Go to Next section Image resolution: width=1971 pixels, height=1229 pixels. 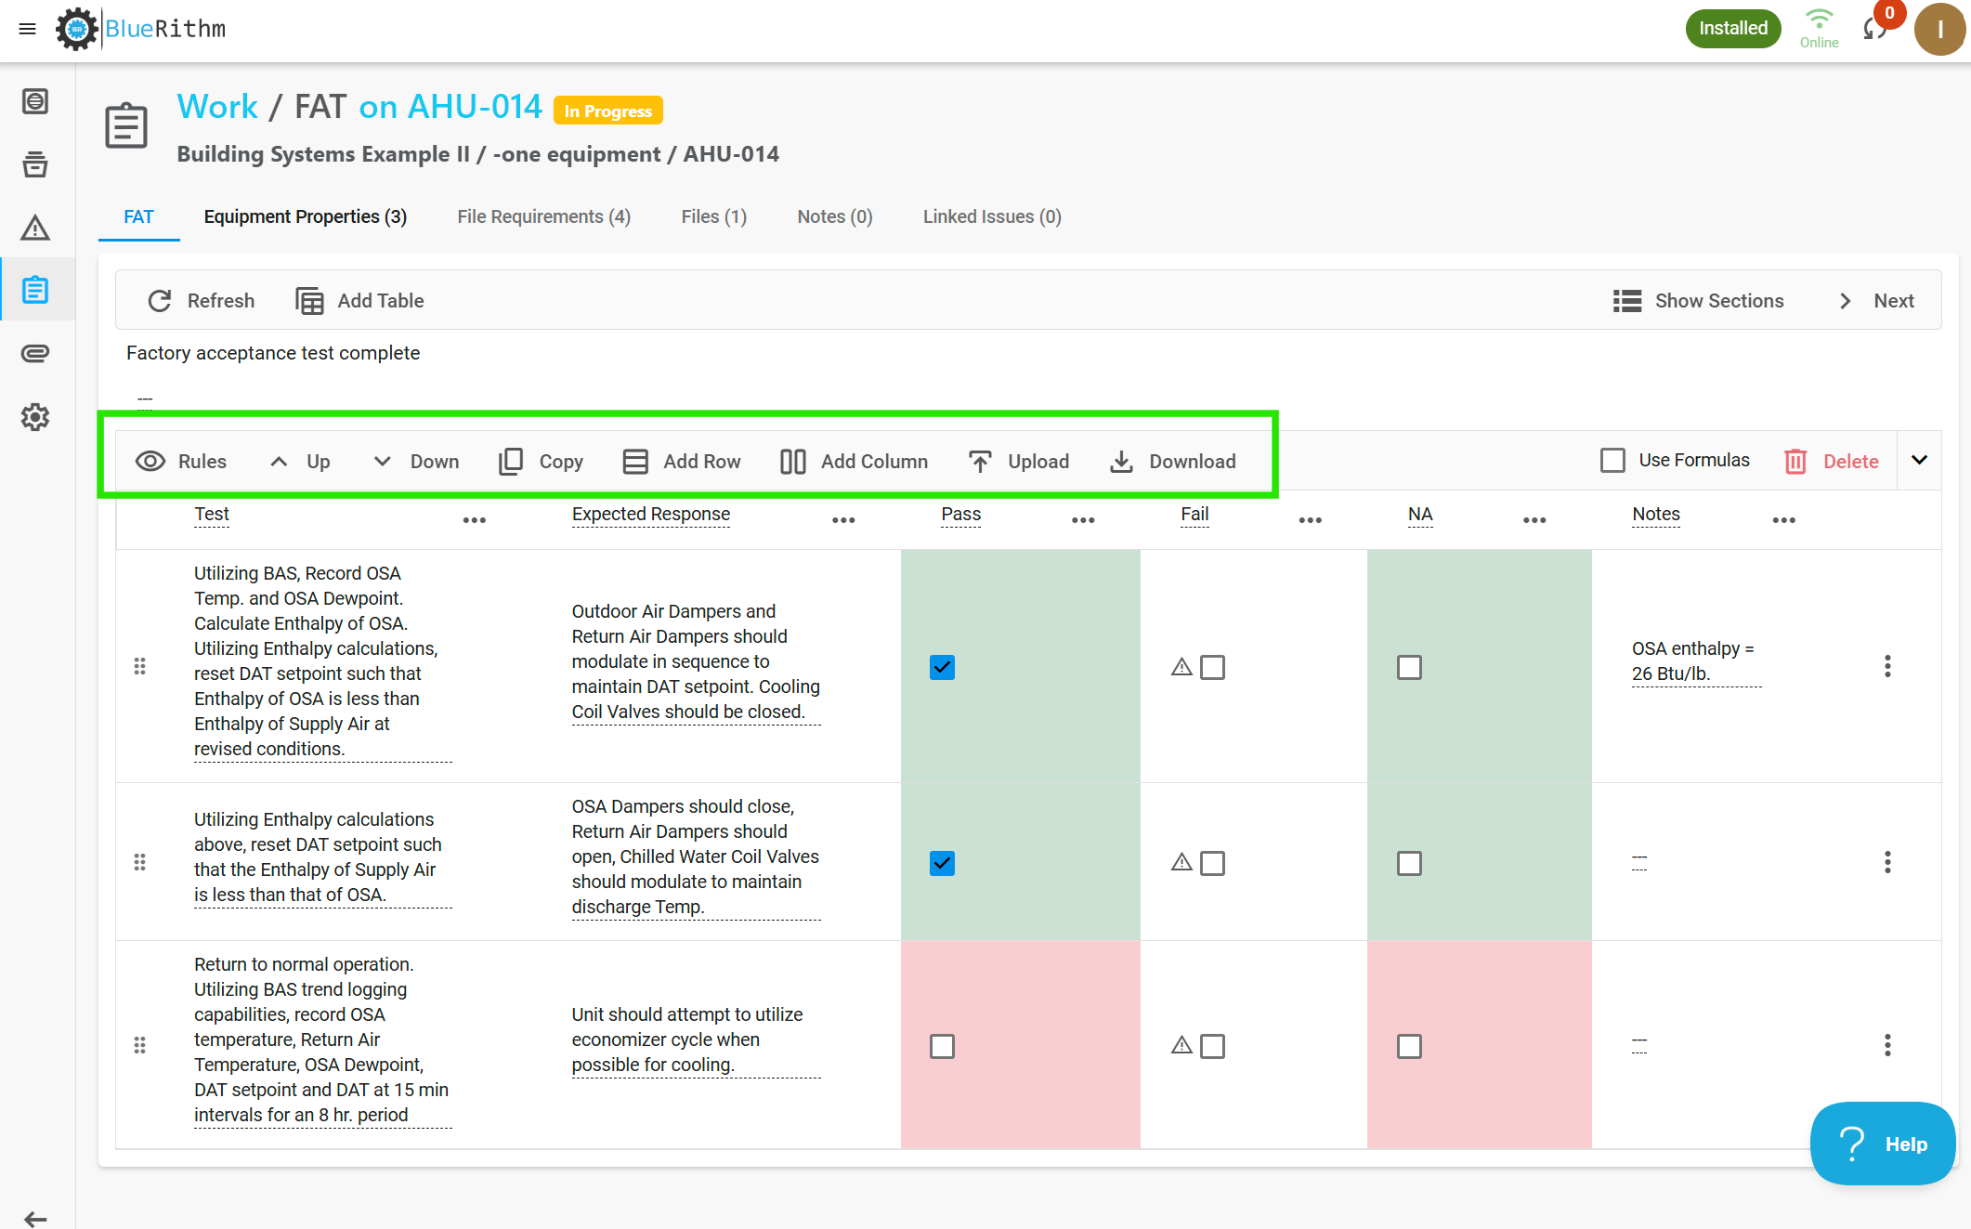[1876, 301]
